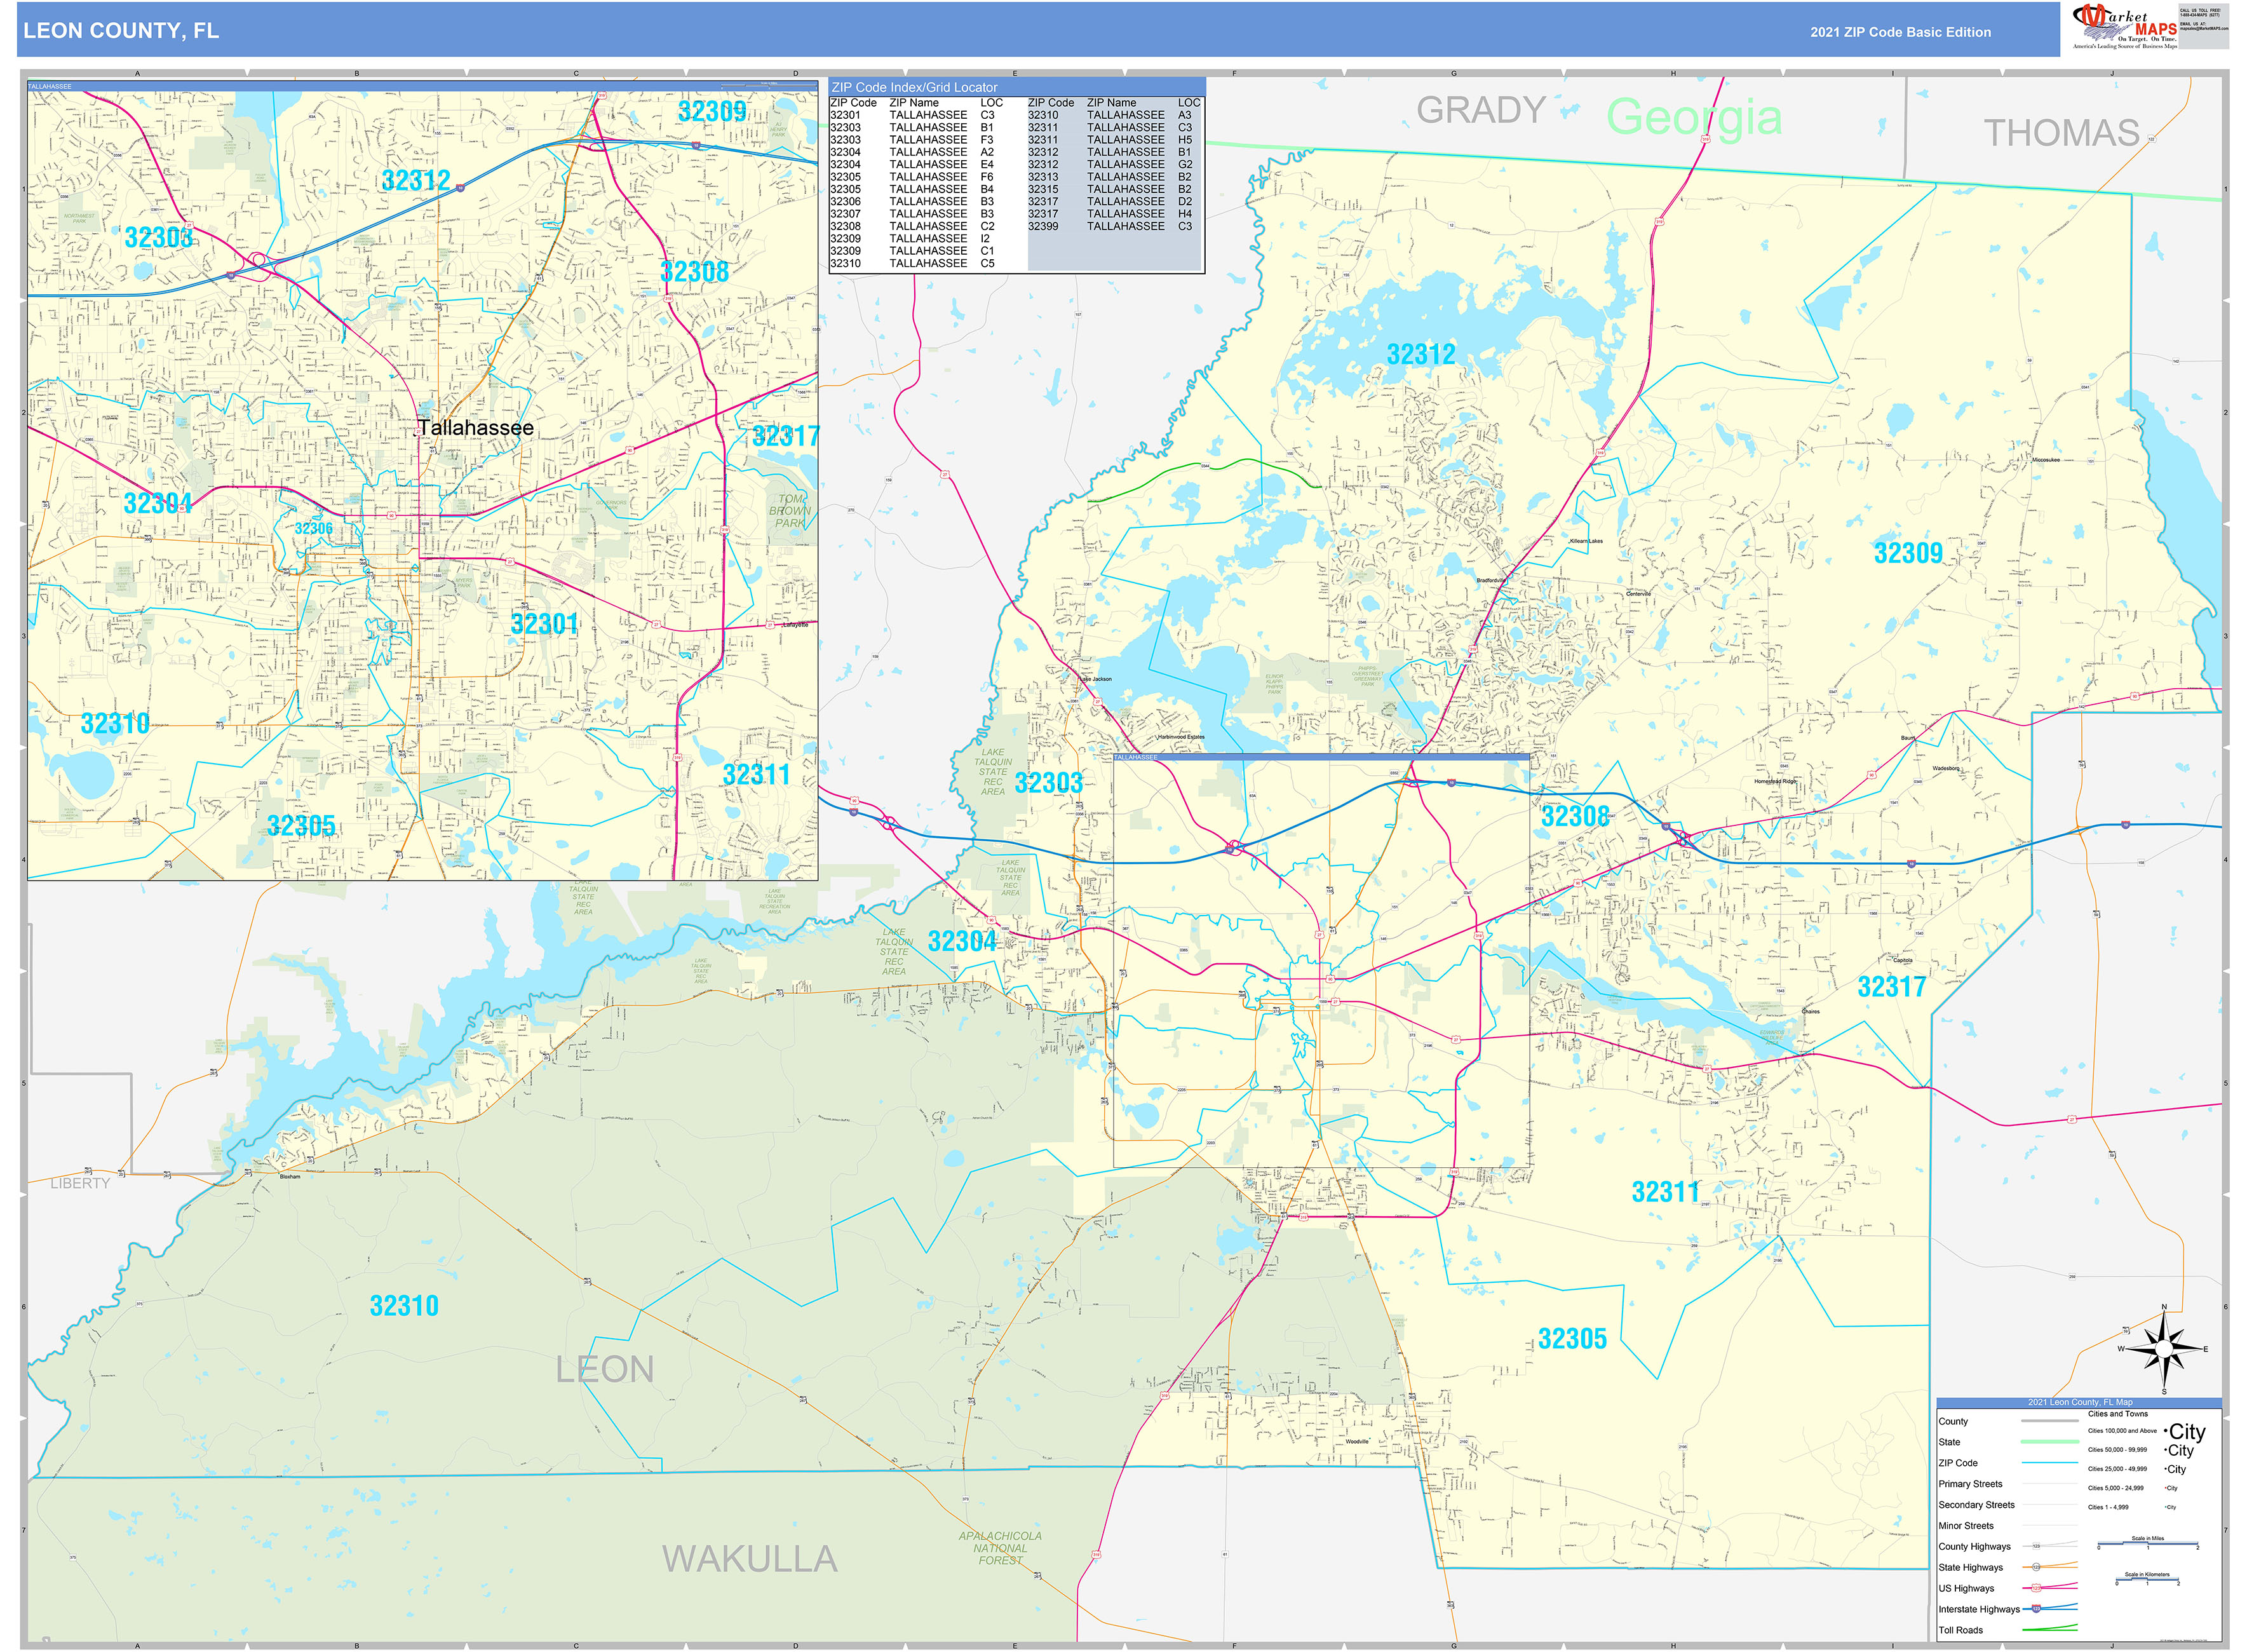Click the Scale in Kilometers bar

tap(2147, 1580)
